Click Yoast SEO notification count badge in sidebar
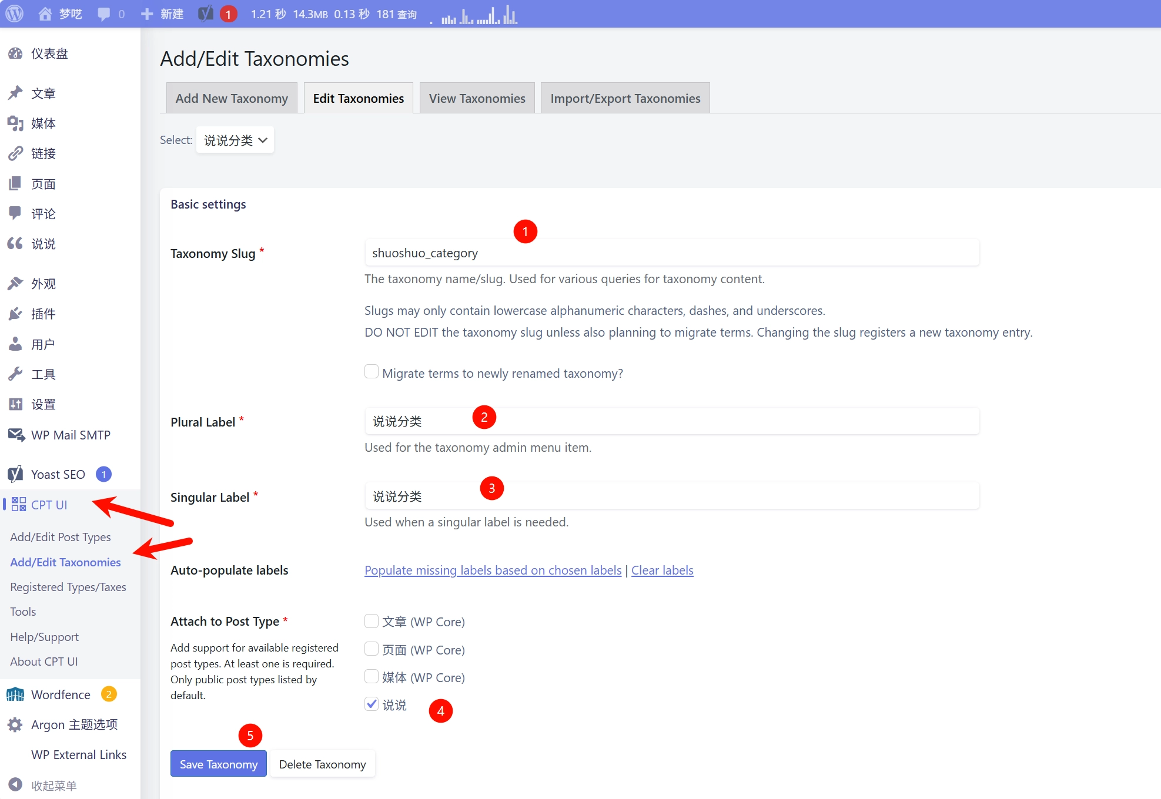1161x799 pixels. pyautogui.click(x=104, y=474)
